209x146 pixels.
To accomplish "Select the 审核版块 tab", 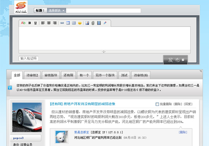I will 51,75.
